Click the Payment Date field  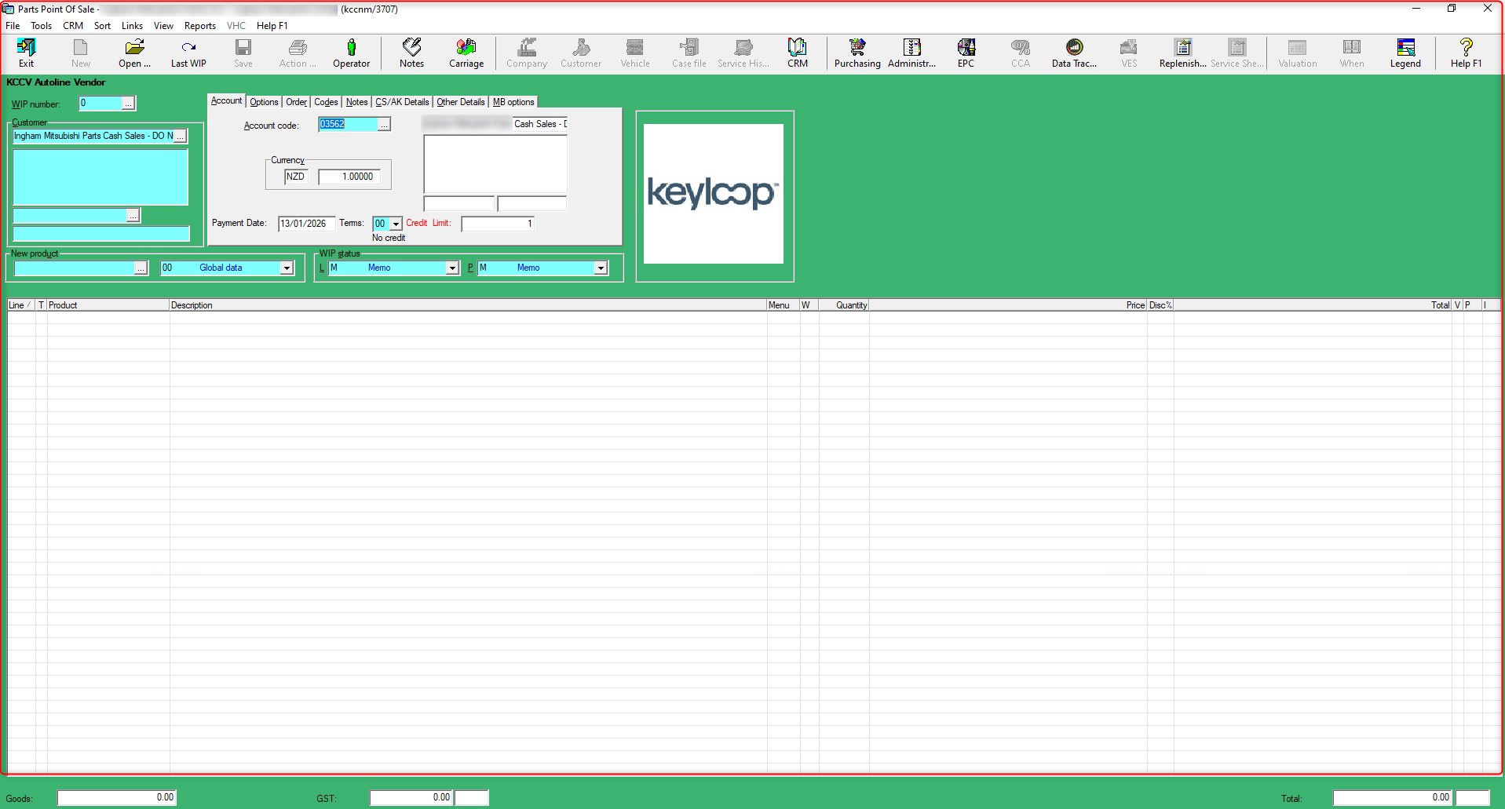coord(307,224)
